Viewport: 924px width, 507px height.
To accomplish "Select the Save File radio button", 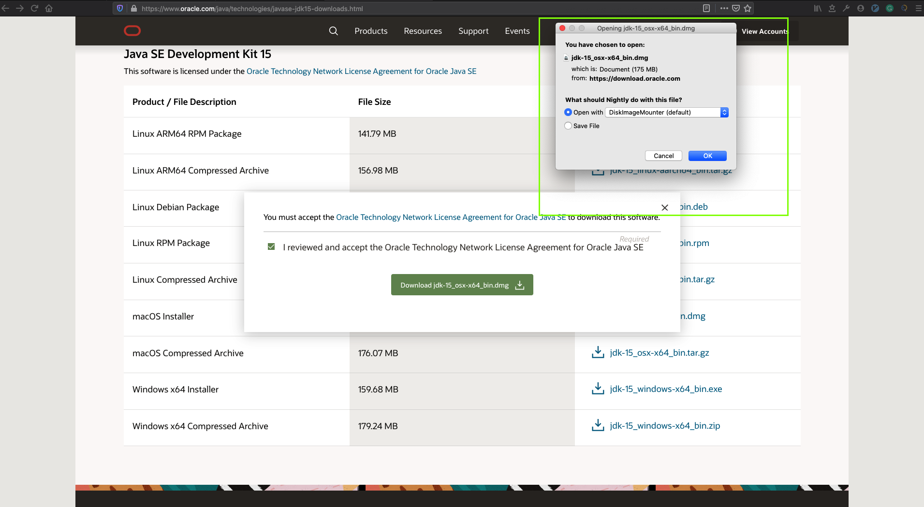I will click(568, 126).
